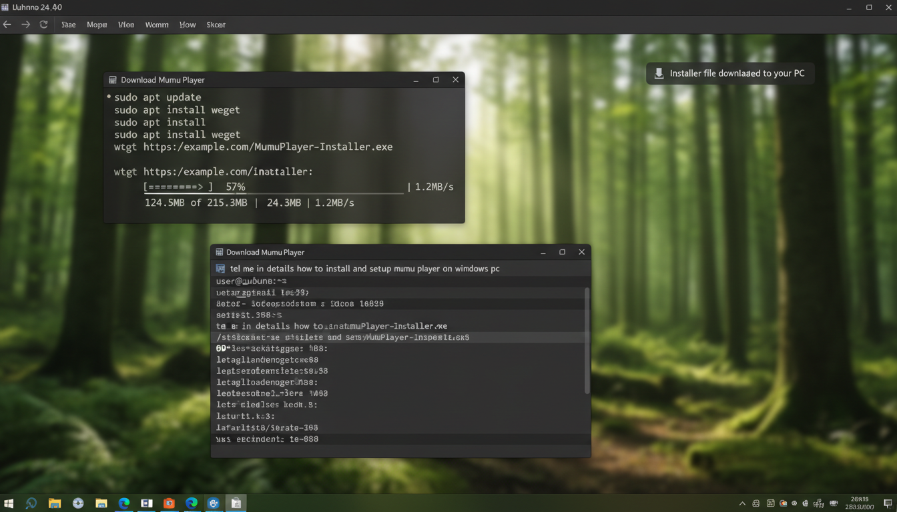This screenshot has width=897, height=512.
Task: Click the 'user@uubuna' prompt line
Action: point(252,281)
